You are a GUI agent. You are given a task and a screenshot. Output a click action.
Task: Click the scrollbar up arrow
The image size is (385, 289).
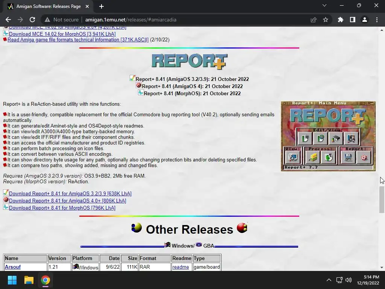382,30
